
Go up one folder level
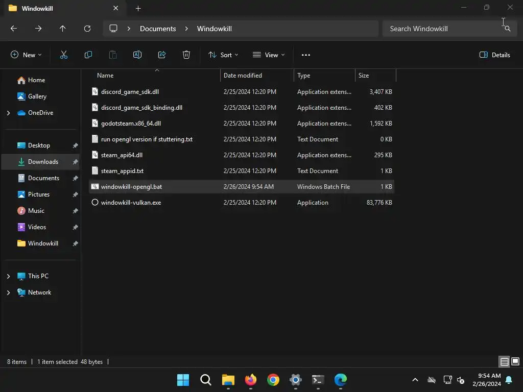pos(63,29)
